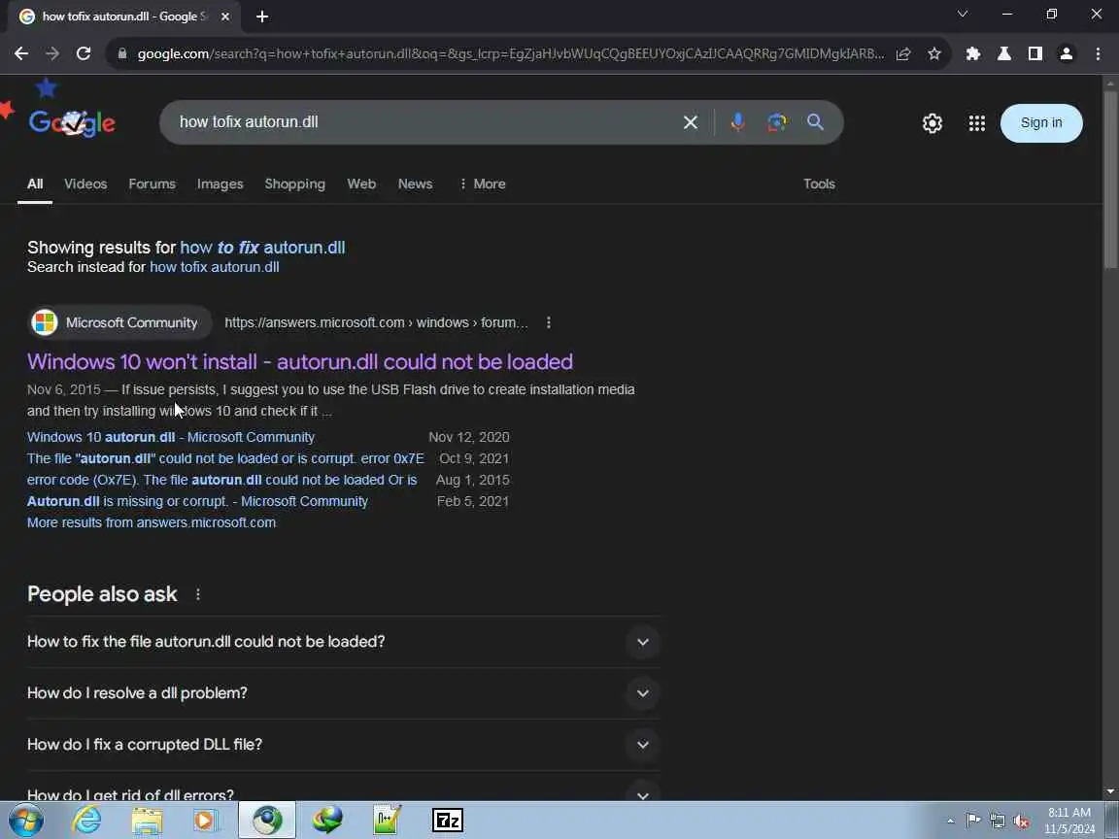Image resolution: width=1119 pixels, height=839 pixels.
Task: Open a new browser tab
Action: click(262, 17)
